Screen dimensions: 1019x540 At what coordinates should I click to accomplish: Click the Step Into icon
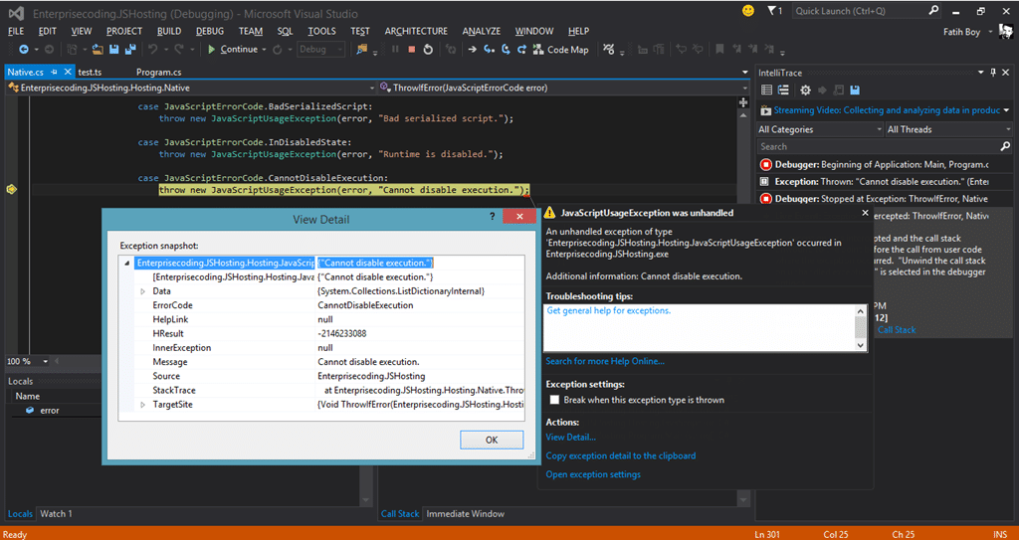point(489,50)
